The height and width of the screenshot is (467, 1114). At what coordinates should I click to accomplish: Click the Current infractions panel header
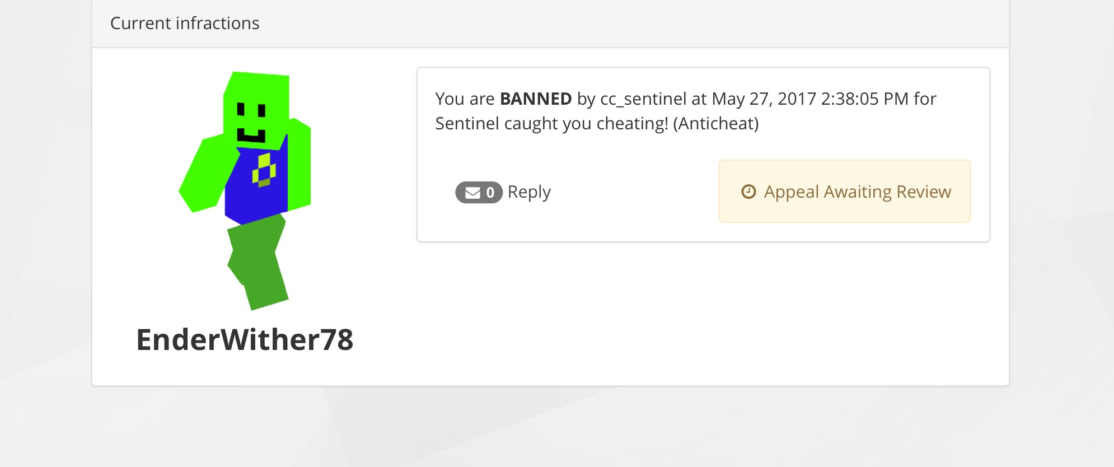tap(550, 24)
